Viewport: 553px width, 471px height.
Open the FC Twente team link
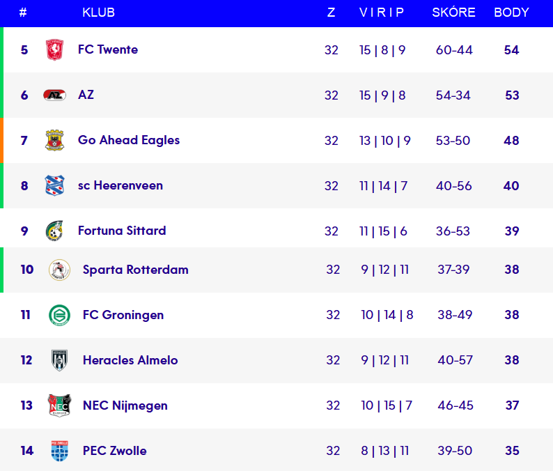108,49
